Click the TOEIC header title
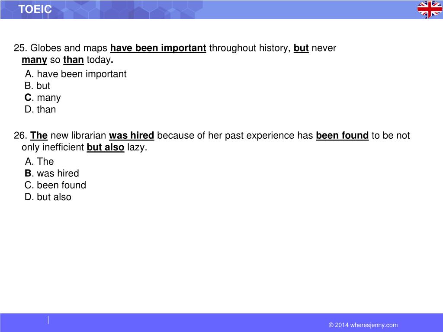The height and width of the screenshot is (332, 443). (x=35, y=10)
